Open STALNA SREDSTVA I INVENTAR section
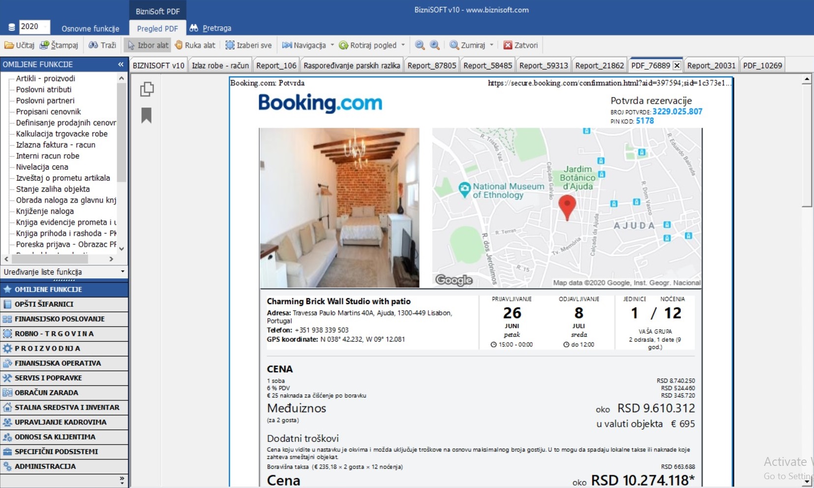Screen dimensions: 814x488 pyautogui.click(x=64, y=407)
